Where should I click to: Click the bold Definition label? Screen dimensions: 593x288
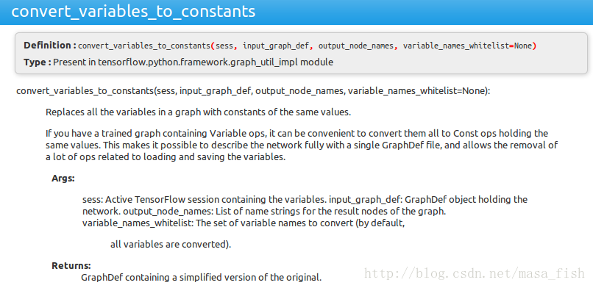(x=47, y=46)
